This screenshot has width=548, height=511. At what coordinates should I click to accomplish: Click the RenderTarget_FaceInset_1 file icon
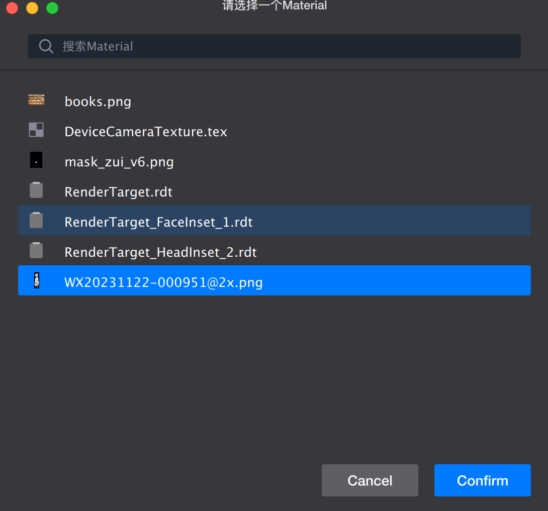pos(36,221)
